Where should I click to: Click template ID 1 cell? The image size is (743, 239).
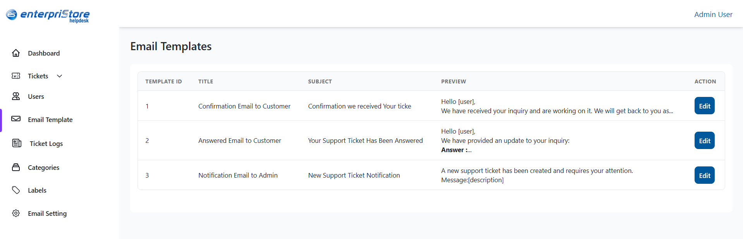[x=147, y=106]
